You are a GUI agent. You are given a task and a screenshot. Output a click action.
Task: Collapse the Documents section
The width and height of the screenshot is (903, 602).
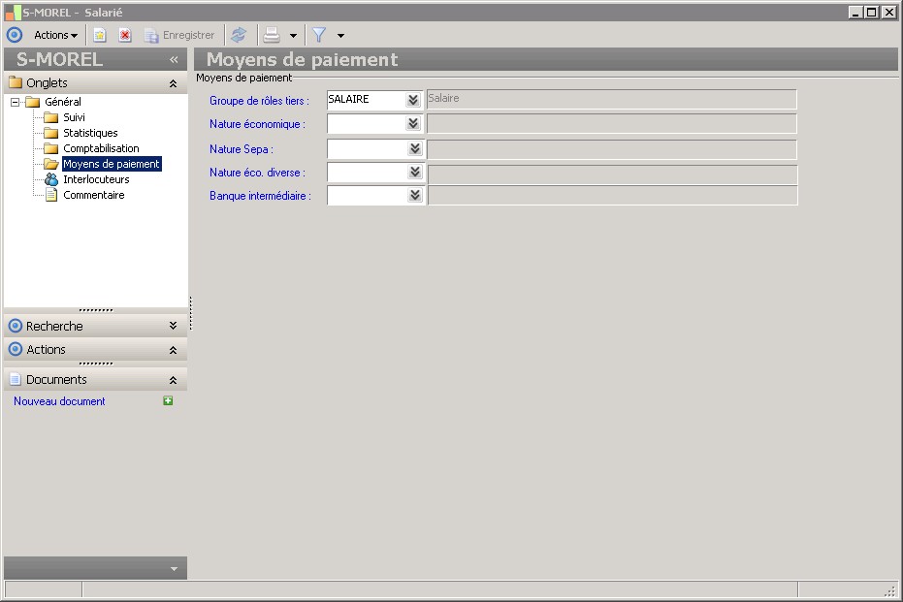click(173, 380)
